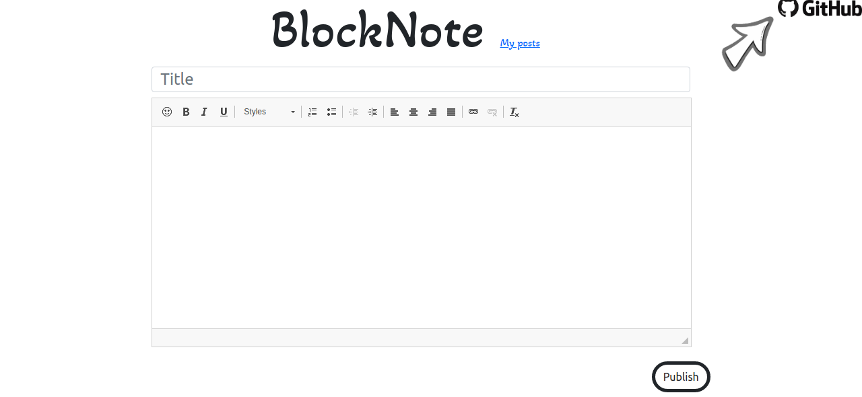The height and width of the screenshot is (397, 862).
Task: Insert a hyperlink with the link icon
Action: point(473,112)
